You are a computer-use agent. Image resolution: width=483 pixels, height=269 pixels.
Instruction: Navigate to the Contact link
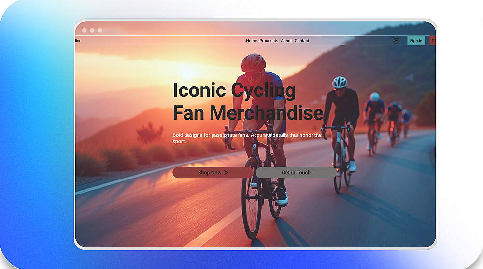(x=302, y=41)
